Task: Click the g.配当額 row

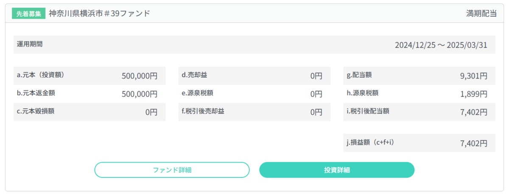Action: [x=419, y=76]
